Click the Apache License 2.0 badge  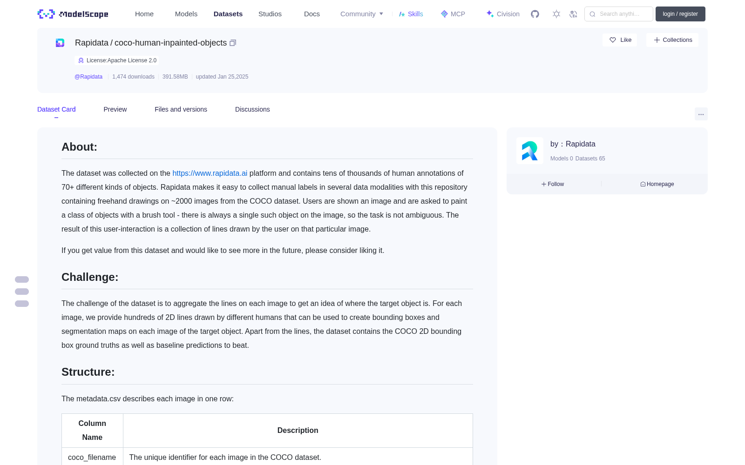117,60
